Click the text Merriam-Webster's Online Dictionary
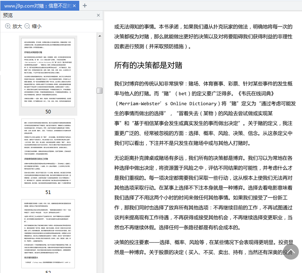 point(168,104)
